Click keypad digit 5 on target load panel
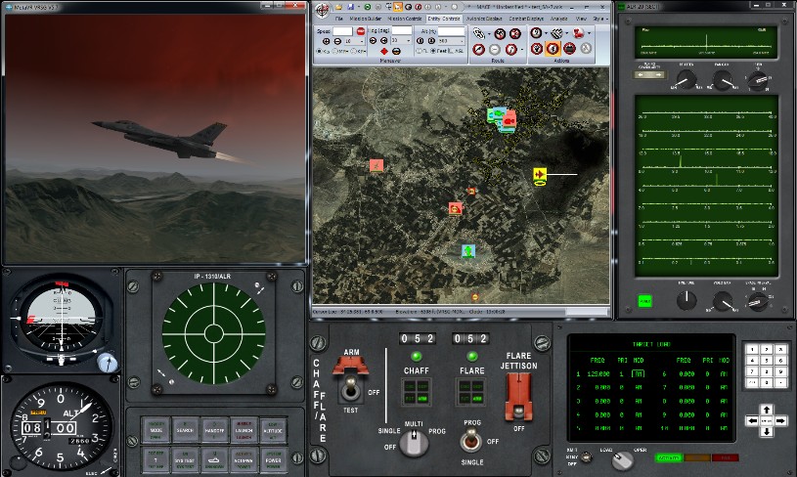The height and width of the screenshot is (477, 797). 767,360
